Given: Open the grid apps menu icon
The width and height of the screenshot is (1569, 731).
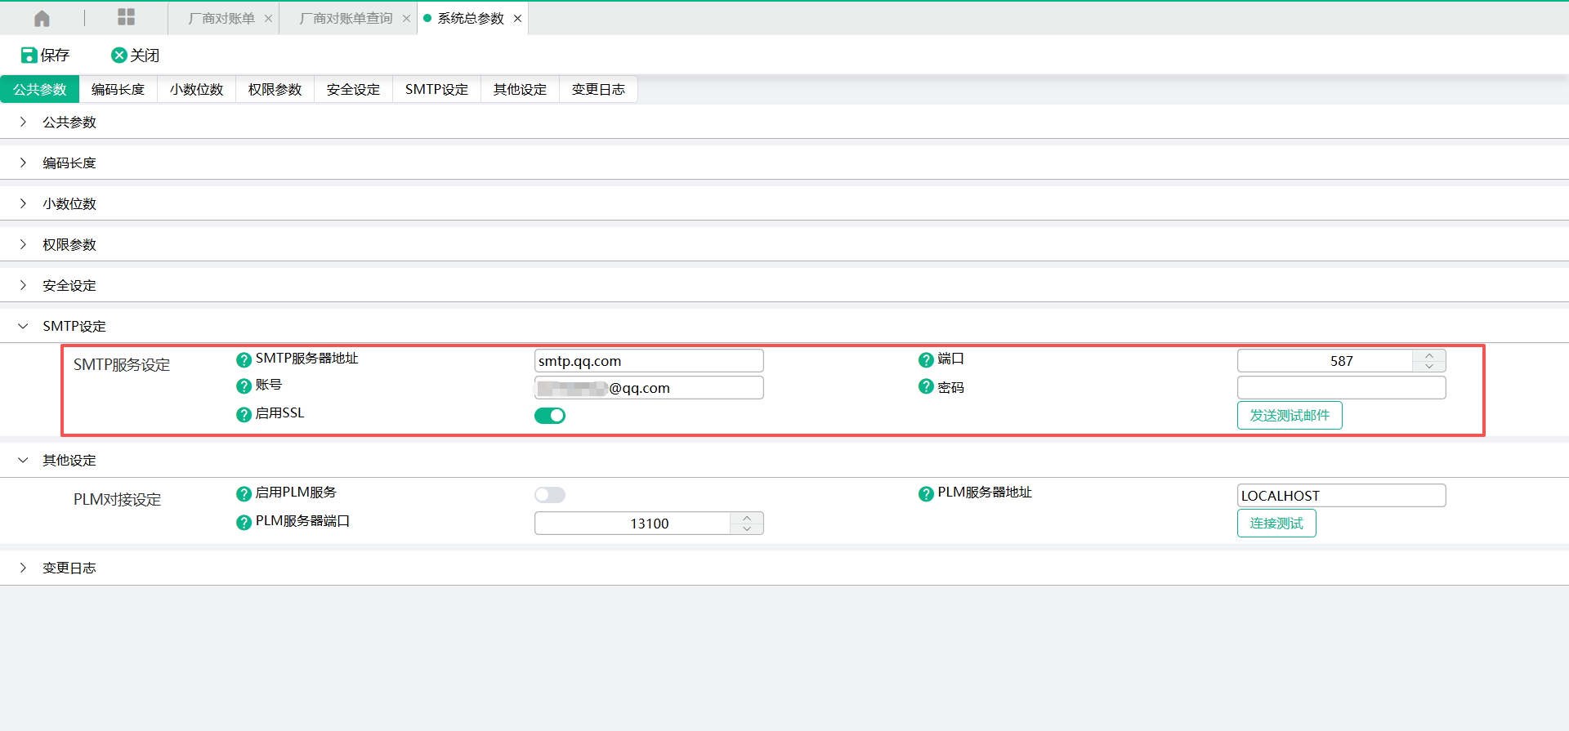Looking at the screenshot, I should pos(126,17).
